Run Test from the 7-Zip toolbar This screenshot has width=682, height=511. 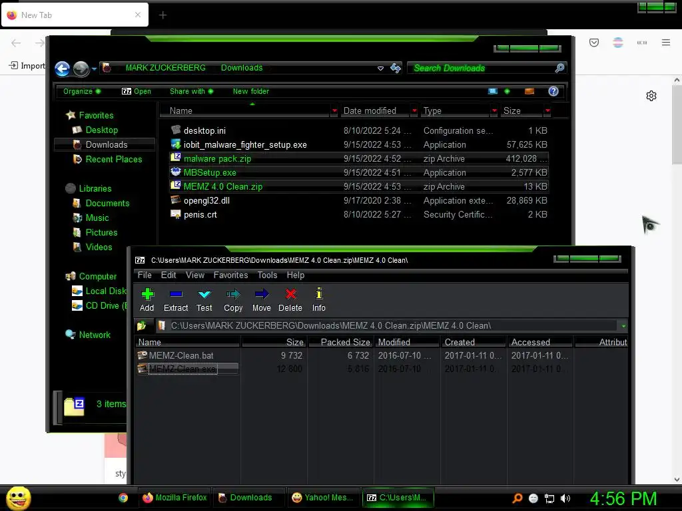[x=204, y=300]
